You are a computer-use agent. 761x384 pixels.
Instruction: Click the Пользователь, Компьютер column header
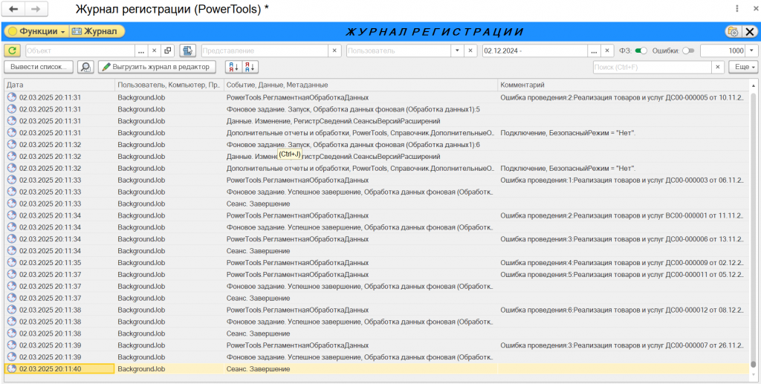[x=169, y=85]
